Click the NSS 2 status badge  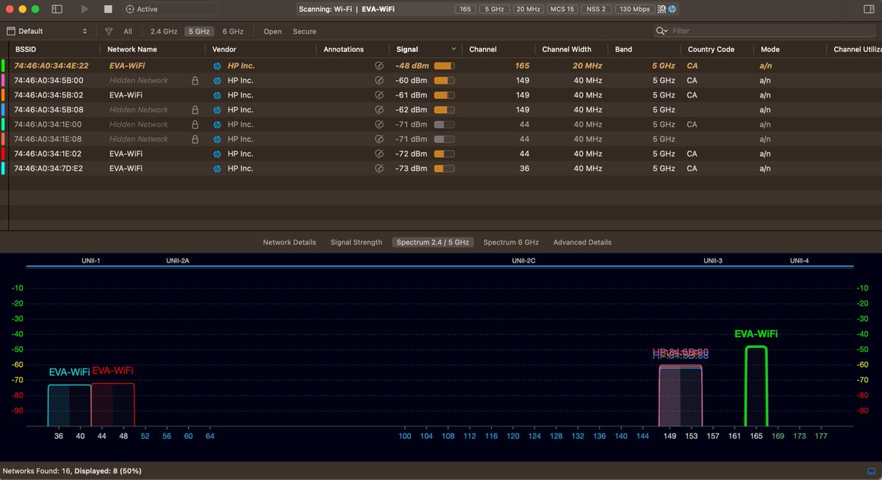[595, 10]
